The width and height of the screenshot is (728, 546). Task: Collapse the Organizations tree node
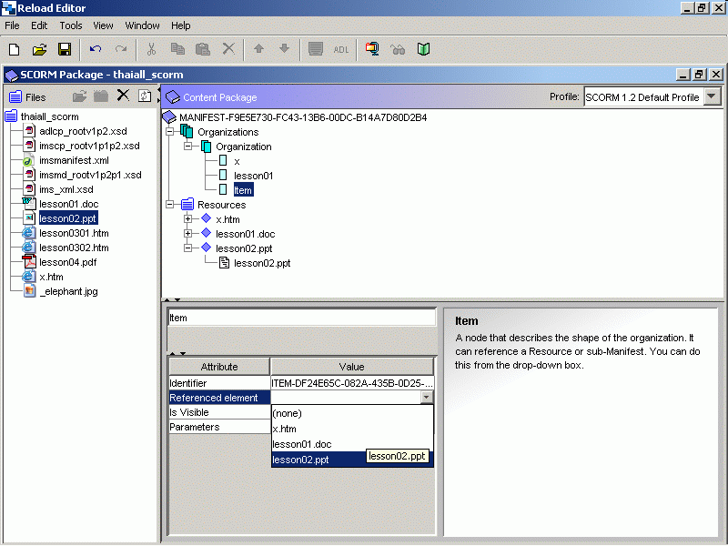click(170, 132)
